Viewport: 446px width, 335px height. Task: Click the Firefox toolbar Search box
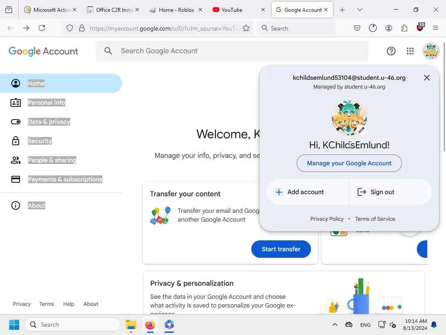coord(296,28)
